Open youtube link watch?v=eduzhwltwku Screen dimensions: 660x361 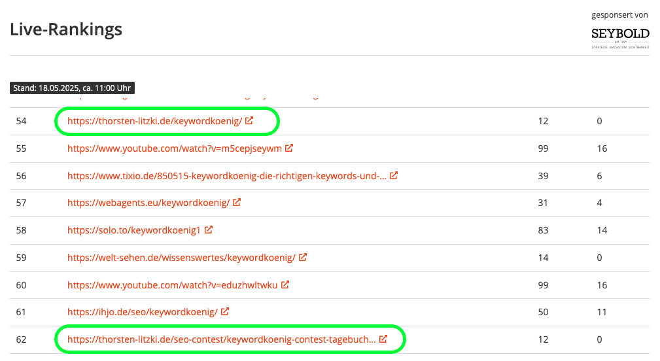pyautogui.click(x=172, y=285)
